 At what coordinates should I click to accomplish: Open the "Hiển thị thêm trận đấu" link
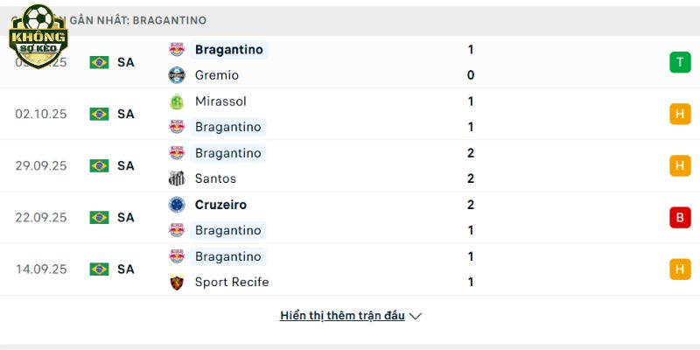tap(342, 316)
